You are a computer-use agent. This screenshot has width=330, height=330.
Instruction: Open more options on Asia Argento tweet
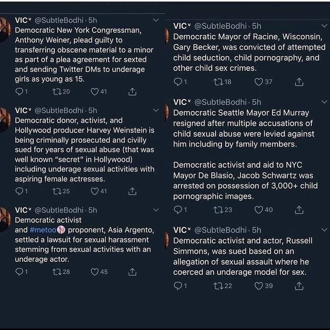(156, 210)
